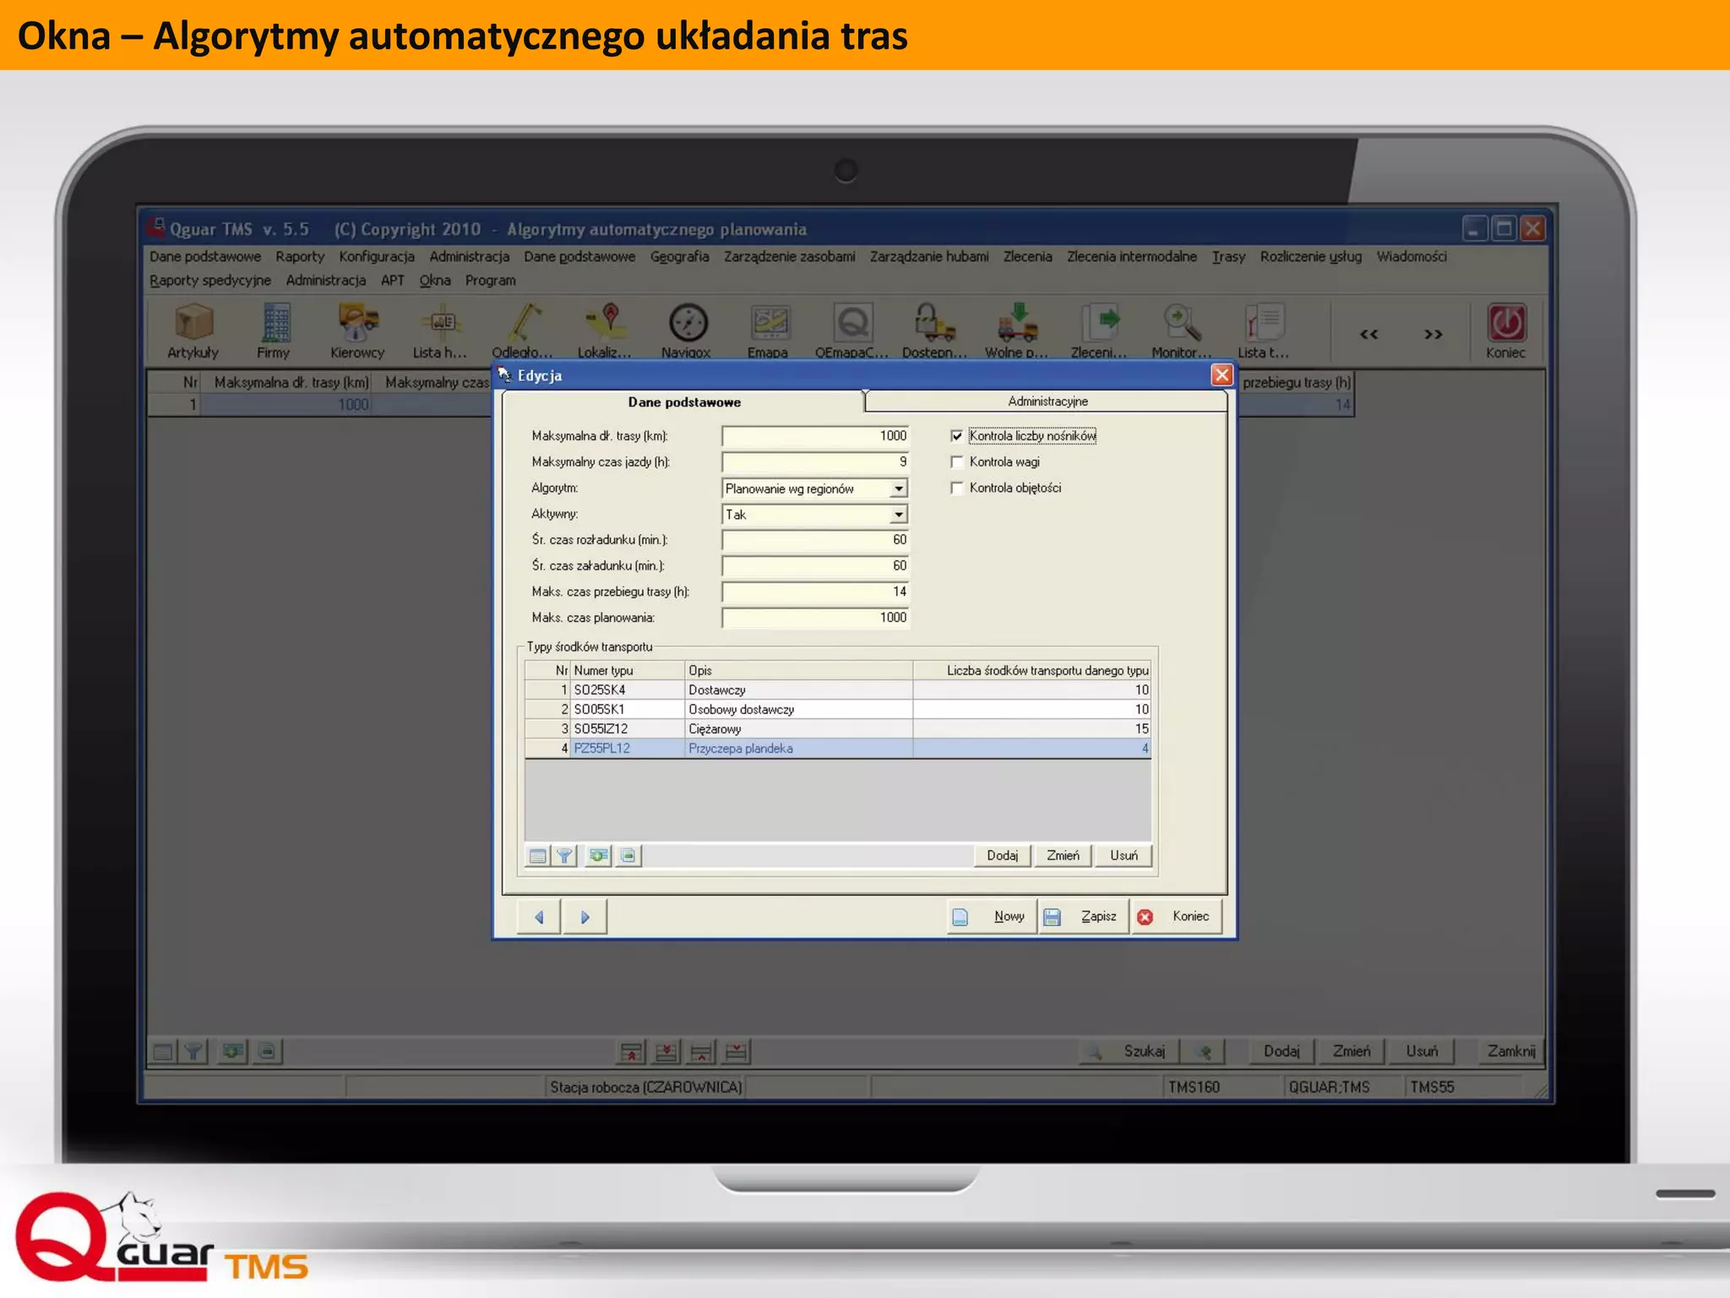
Task: Click grid view icon in transport types panel
Action: click(537, 856)
